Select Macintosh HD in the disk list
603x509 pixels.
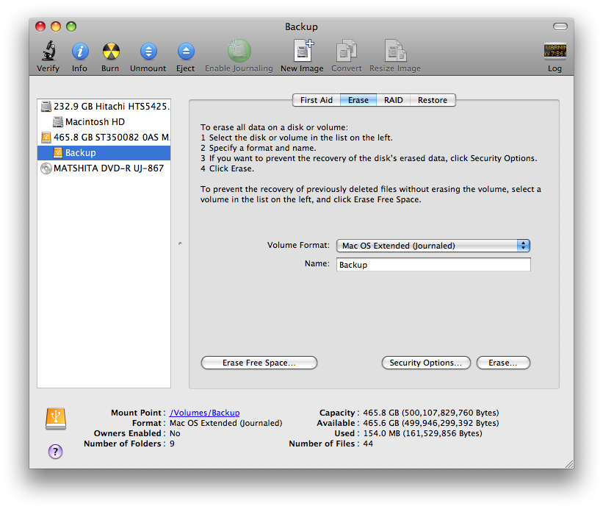pyautogui.click(x=95, y=122)
